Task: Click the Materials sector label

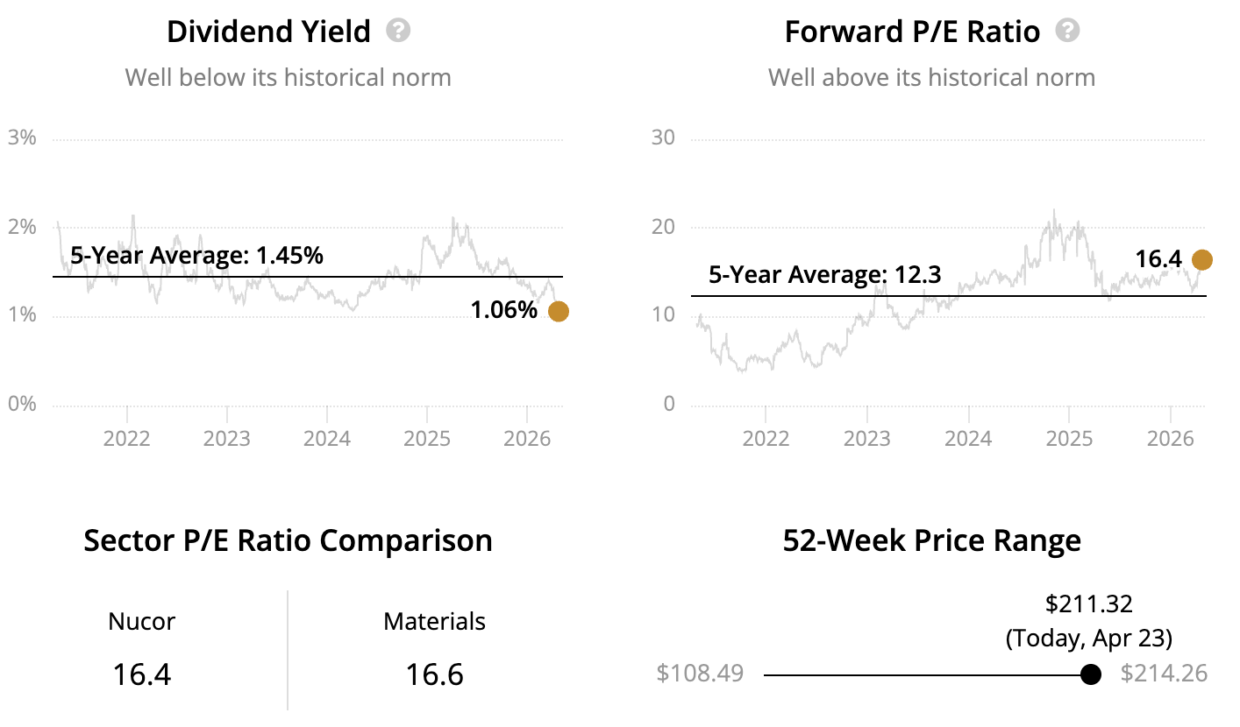Action: click(x=434, y=622)
